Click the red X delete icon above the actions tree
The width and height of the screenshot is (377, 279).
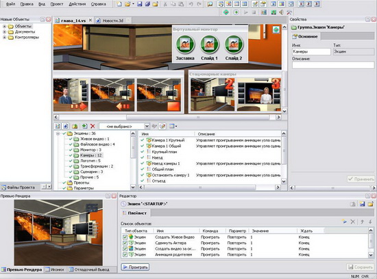[93, 127]
